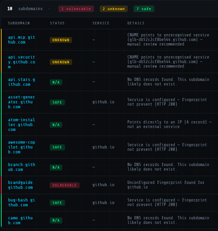
Task: Select the api.stars.github.com subdomain
Action: point(21,82)
